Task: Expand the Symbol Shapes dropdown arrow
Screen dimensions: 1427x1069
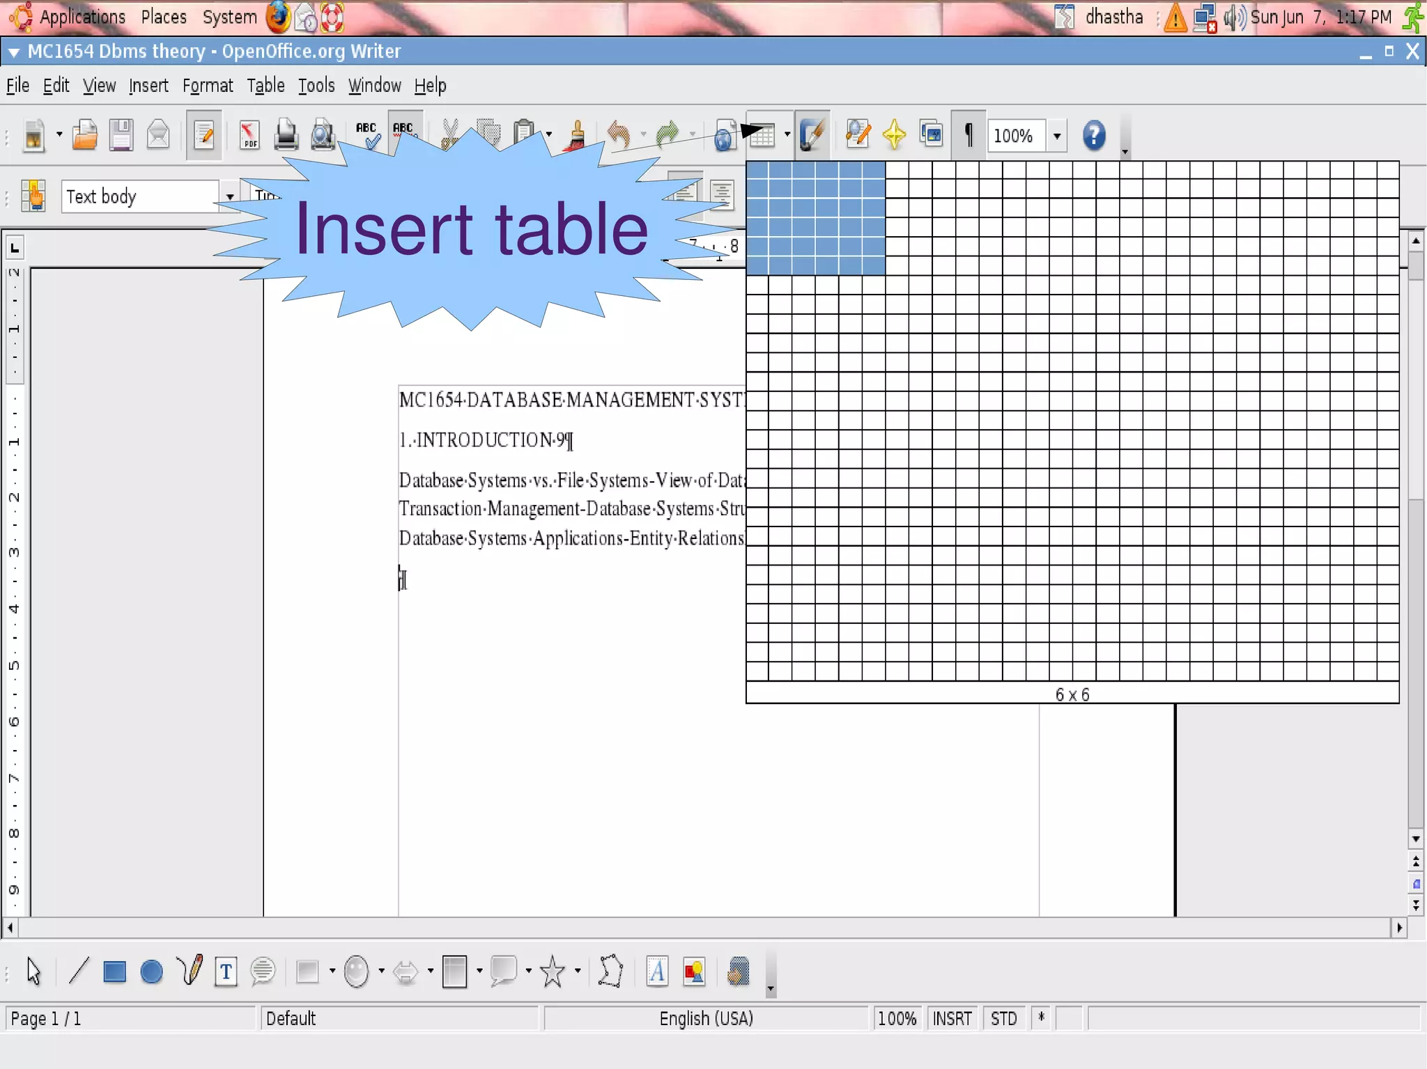Action: (381, 971)
